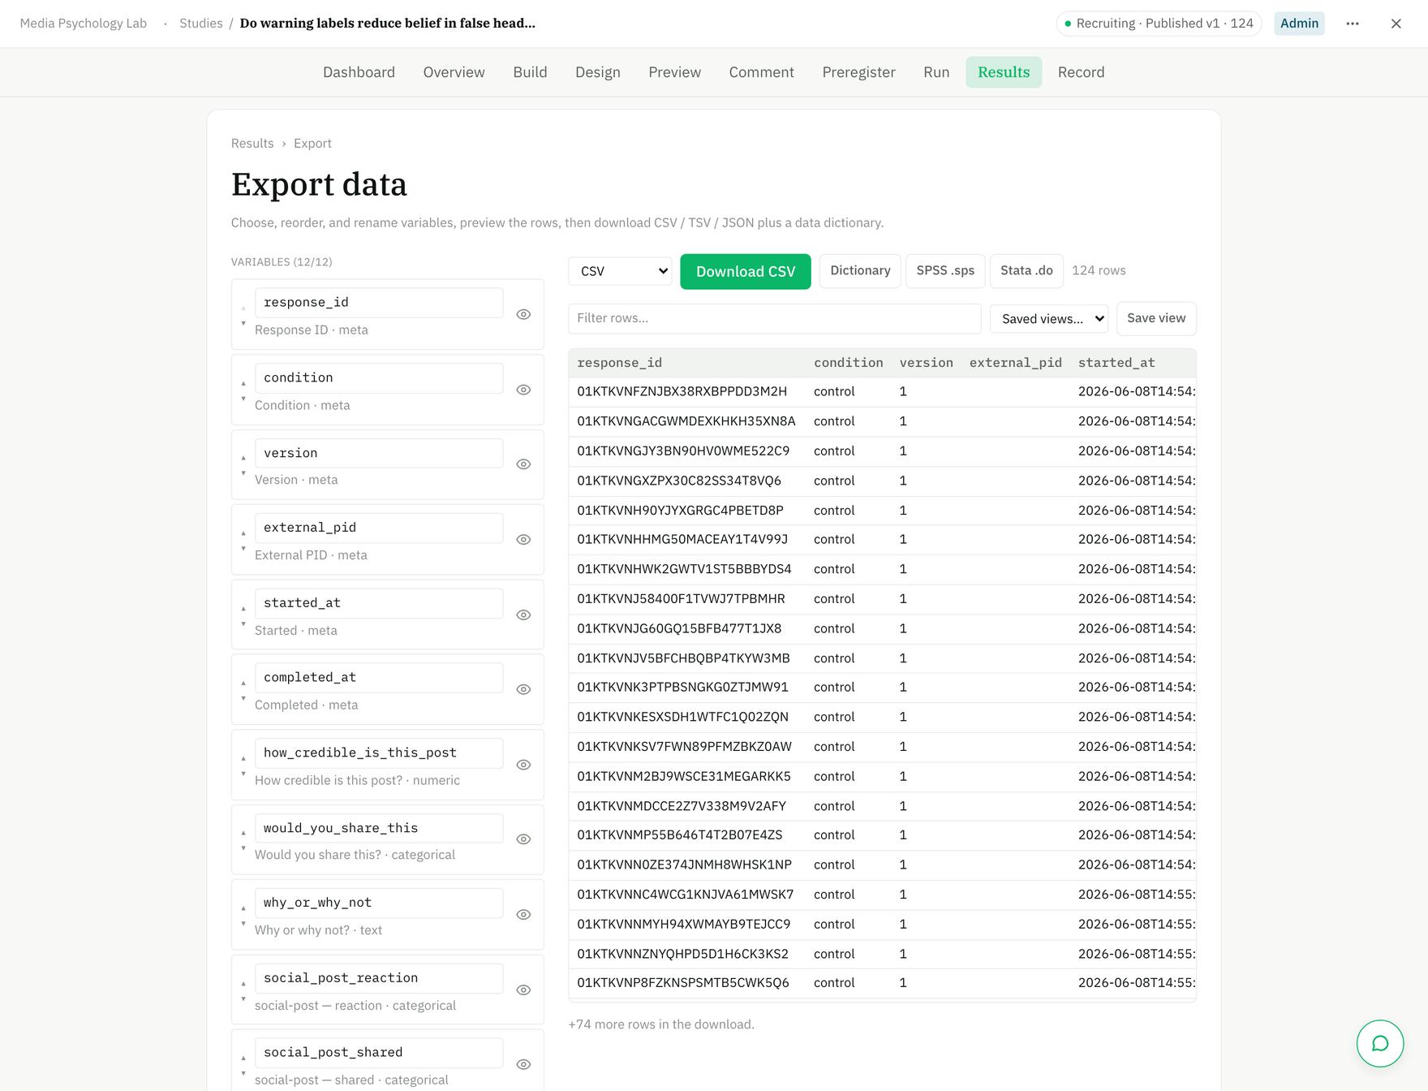The image size is (1428, 1091).
Task: Click the Save view button
Action: (x=1155, y=318)
